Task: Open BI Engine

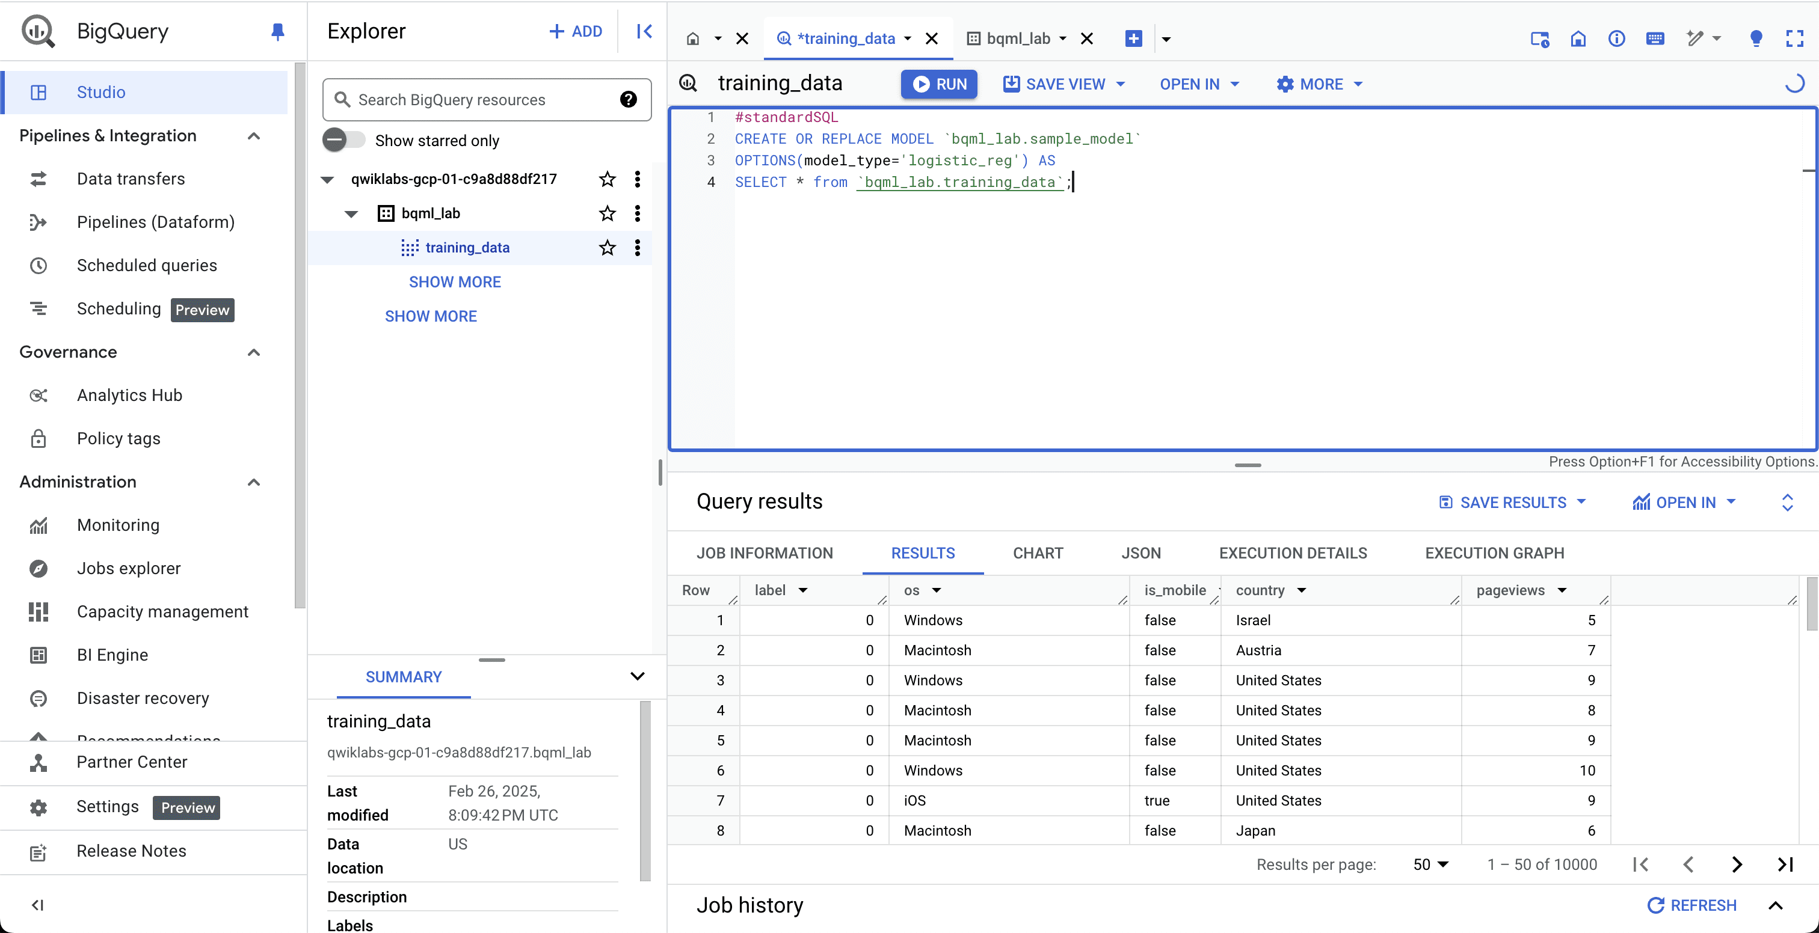Action: 112,655
